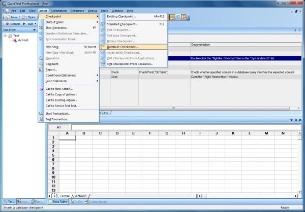Screen dimensions: 305x212
Task: Switch to the Action1 sheet tab
Action: pos(81,196)
